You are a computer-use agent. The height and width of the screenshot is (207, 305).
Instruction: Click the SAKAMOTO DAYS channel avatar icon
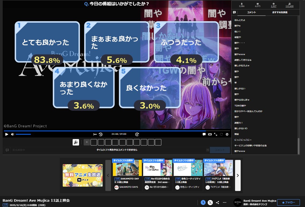pyautogui.click(x=117, y=187)
